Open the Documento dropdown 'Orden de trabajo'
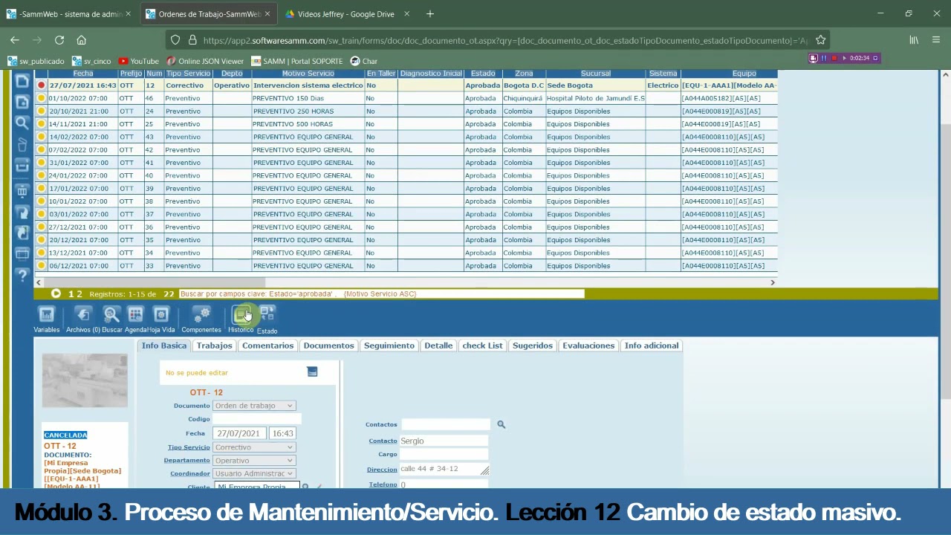The image size is (951, 535). [x=254, y=406]
